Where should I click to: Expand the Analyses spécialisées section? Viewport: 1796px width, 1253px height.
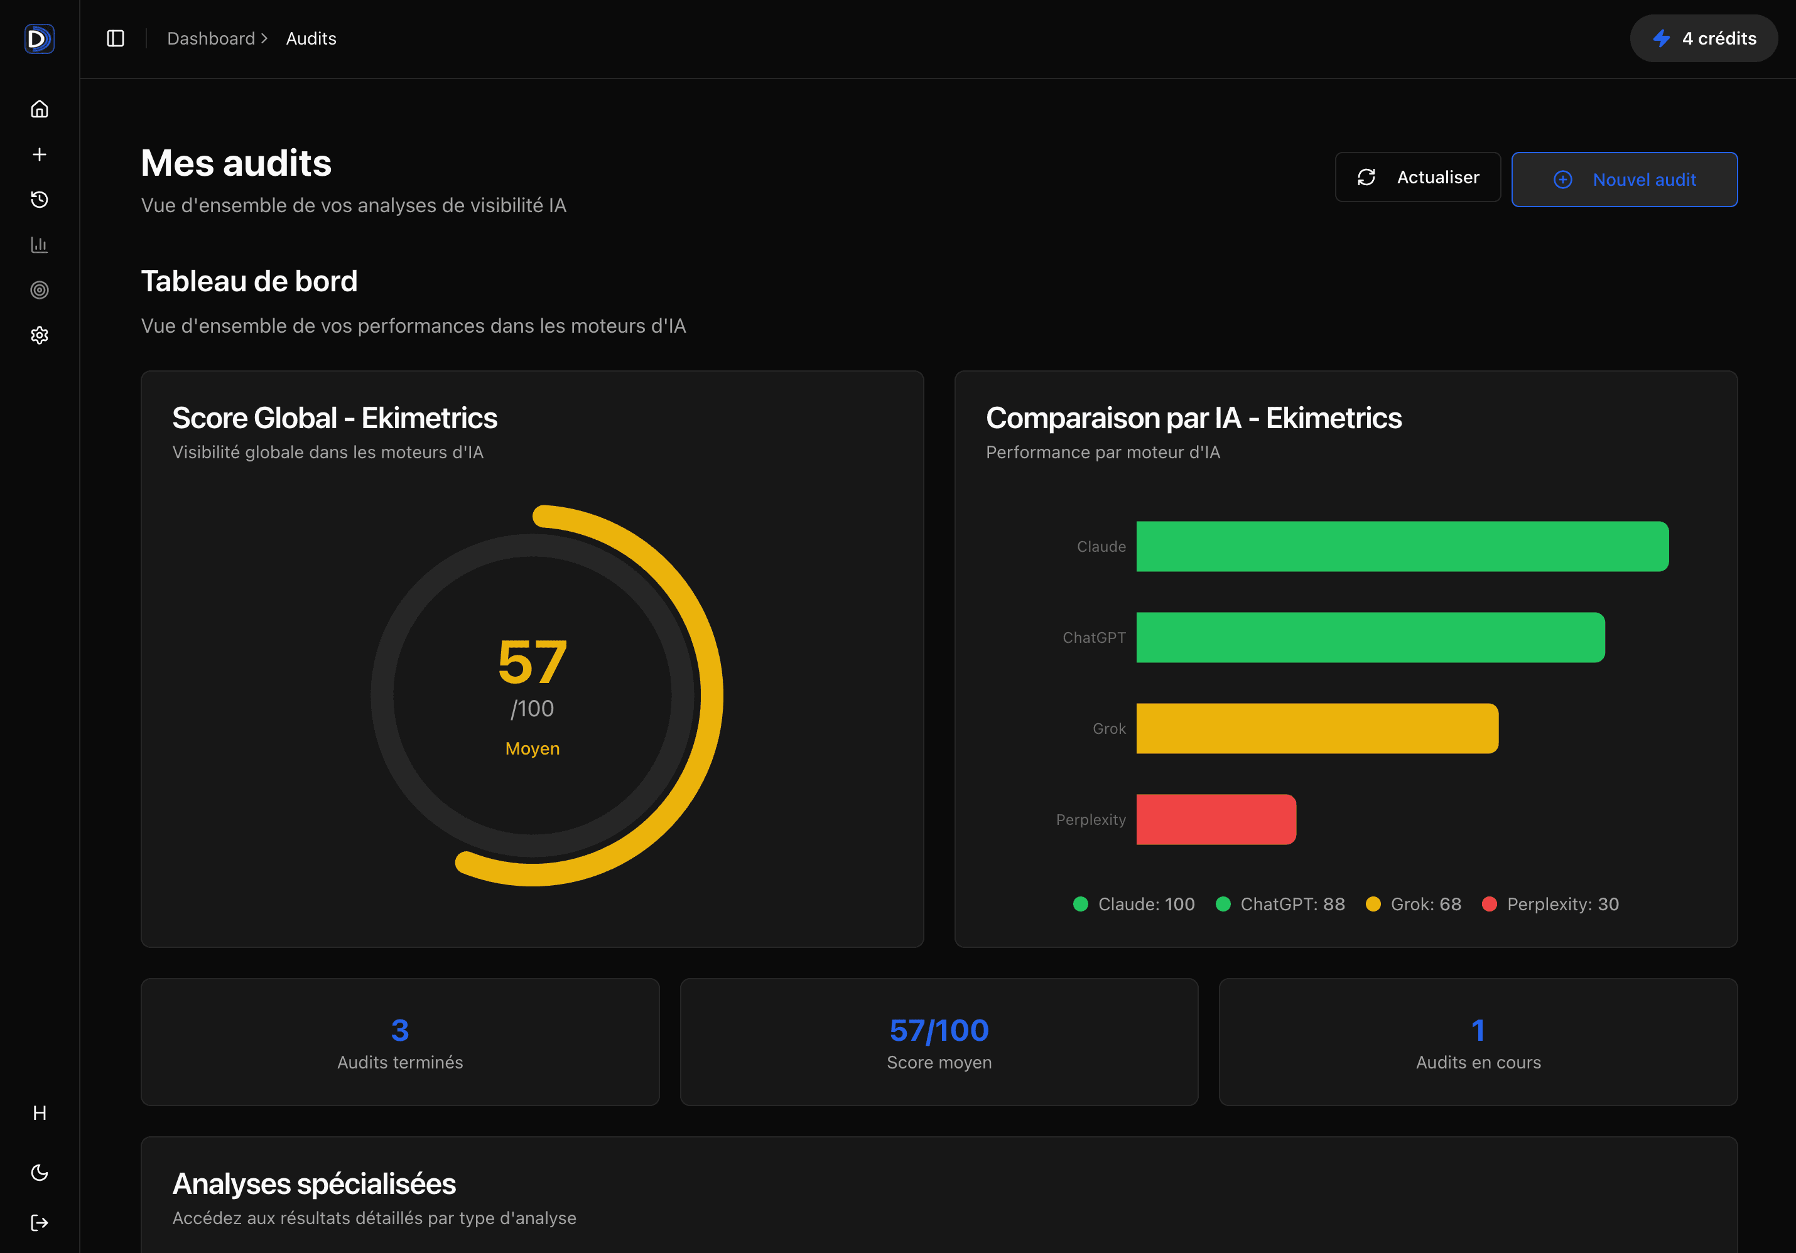pos(314,1183)
